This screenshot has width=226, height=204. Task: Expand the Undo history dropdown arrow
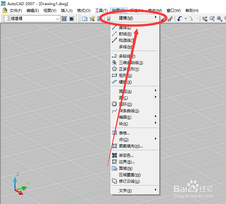(x=186, y=19)
